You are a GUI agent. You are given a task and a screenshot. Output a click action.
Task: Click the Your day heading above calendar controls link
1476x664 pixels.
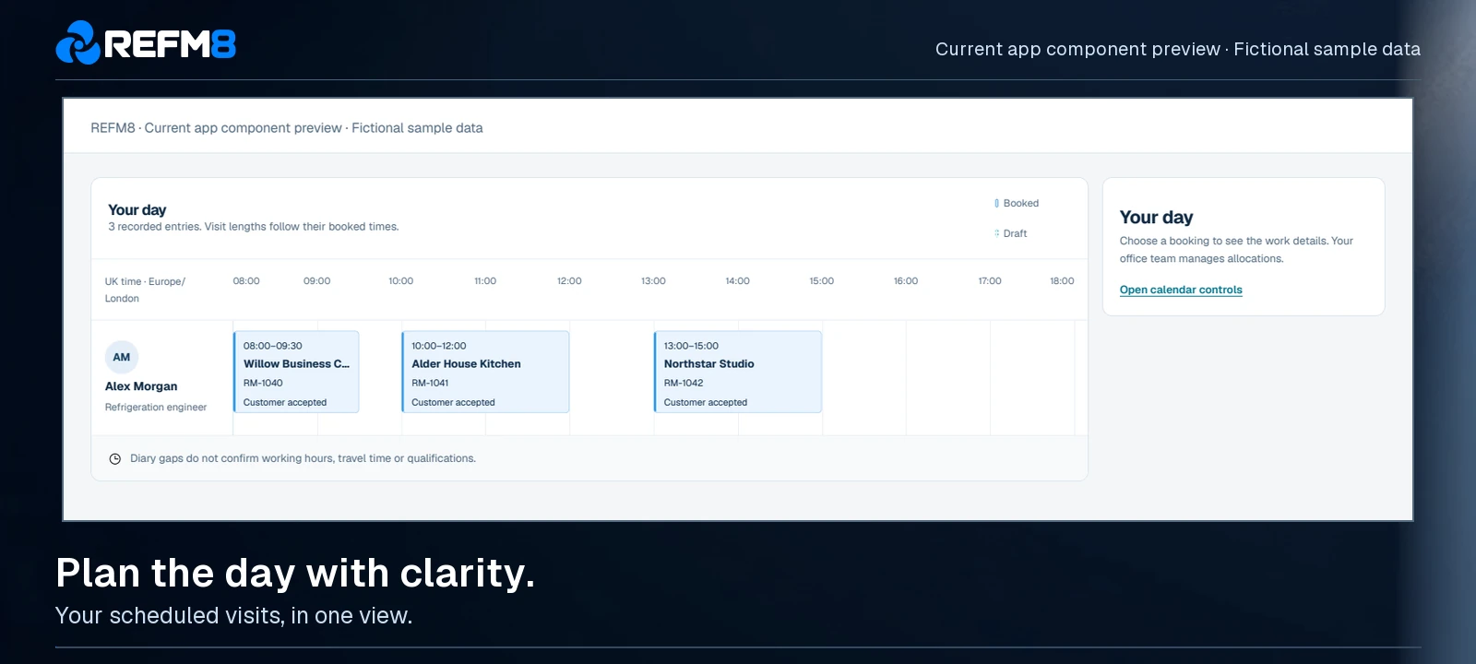click(1157, 218)
